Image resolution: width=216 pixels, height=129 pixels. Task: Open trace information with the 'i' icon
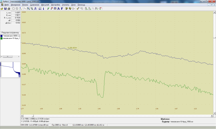(43, 9)
